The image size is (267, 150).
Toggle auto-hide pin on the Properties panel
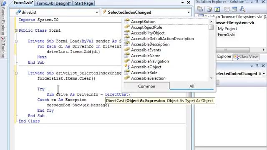257,66
